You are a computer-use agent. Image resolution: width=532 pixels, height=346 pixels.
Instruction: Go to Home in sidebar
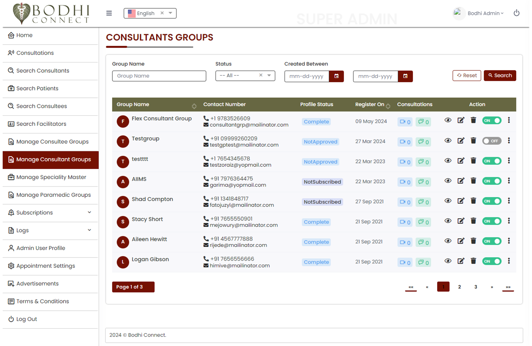pyautogui.click(x=51, y=35)
